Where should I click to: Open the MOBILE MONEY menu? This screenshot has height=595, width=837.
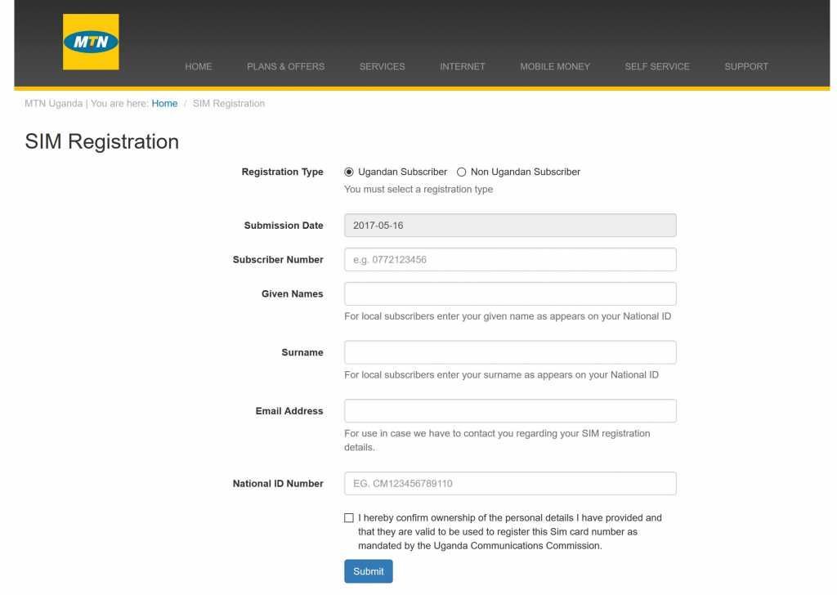pos(555,66)
